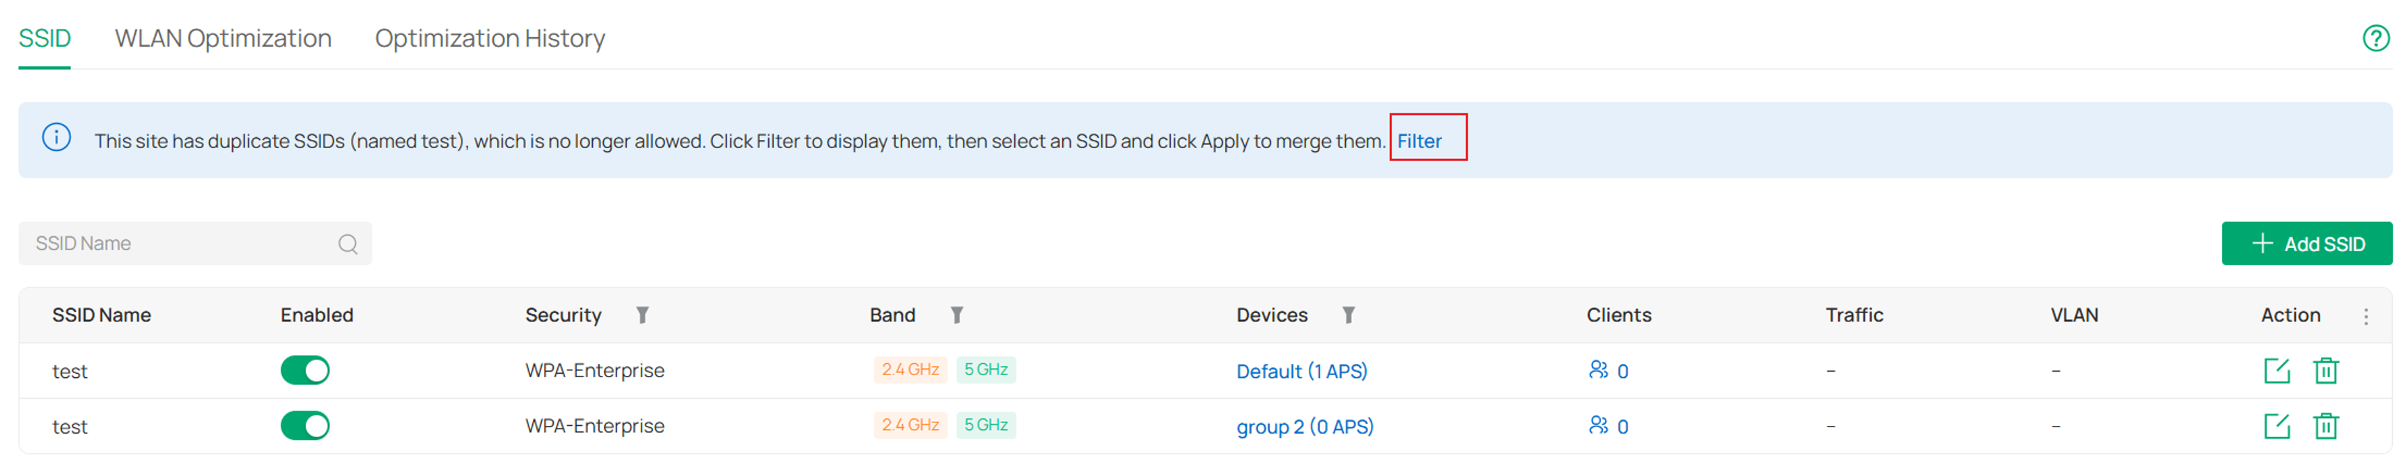Open Devices column filter funnel
The image size is (2406, 476).
pos(1349,315)
